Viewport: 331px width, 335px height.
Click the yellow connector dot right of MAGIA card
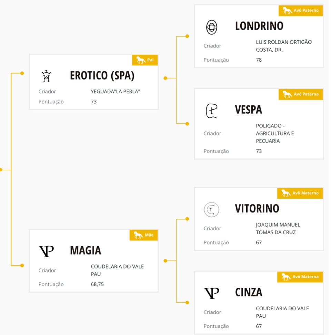165,261
